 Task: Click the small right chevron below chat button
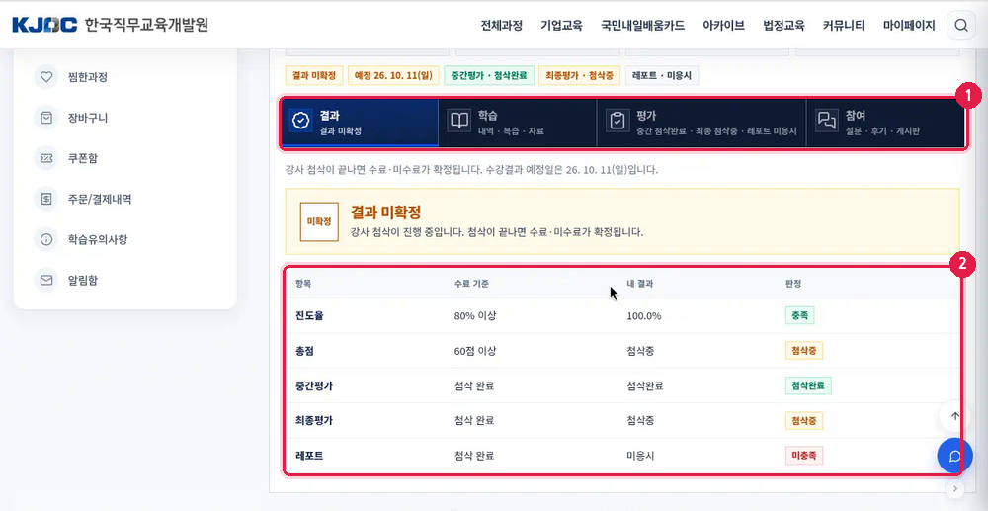[x=955, y=487]
